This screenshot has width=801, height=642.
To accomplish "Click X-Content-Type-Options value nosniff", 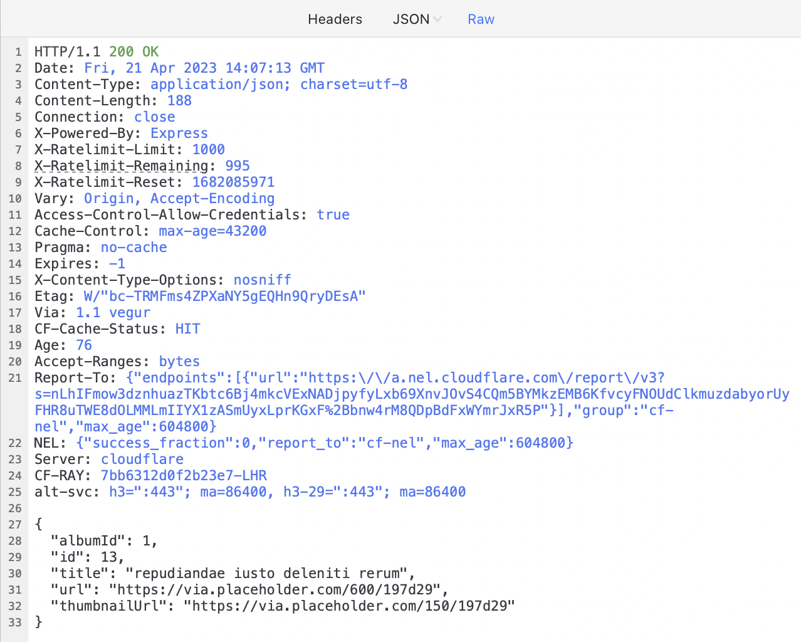I will click(263, 280).
